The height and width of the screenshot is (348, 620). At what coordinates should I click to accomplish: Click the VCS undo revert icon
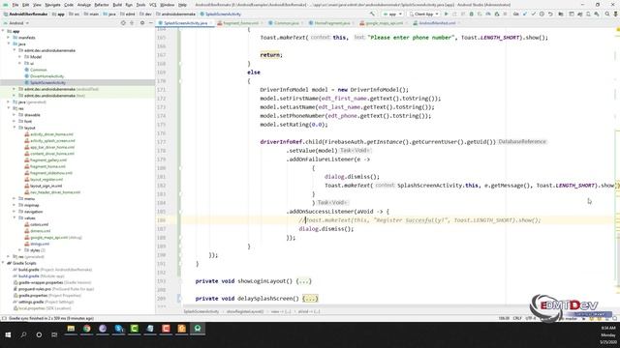550,14
